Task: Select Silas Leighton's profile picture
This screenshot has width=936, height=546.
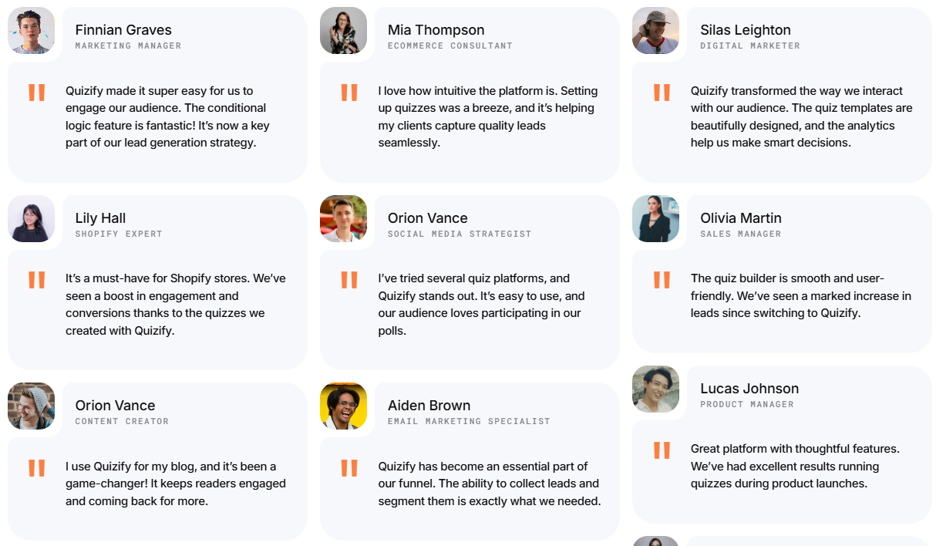Action: [656, 31]
